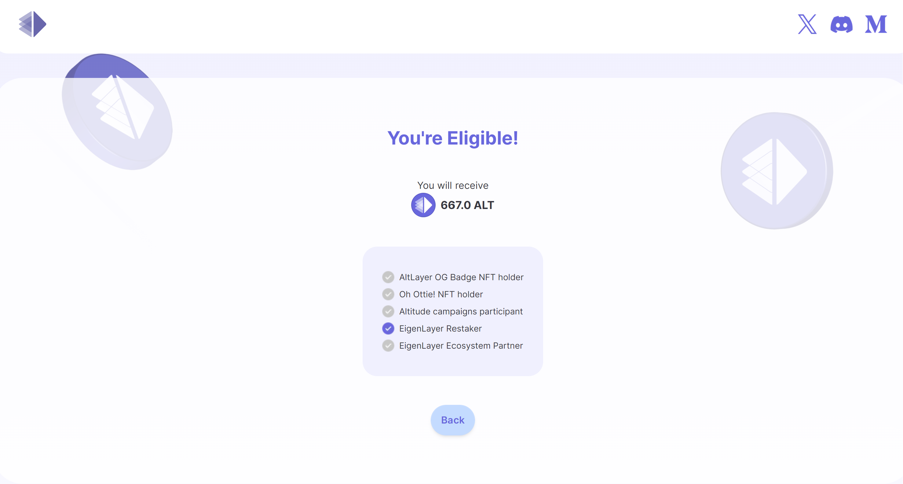Select the "Oh Ottie! NFT holder" label
This screenshot has width=903, height=484.
pyautogui.click(x=441, y=294)
